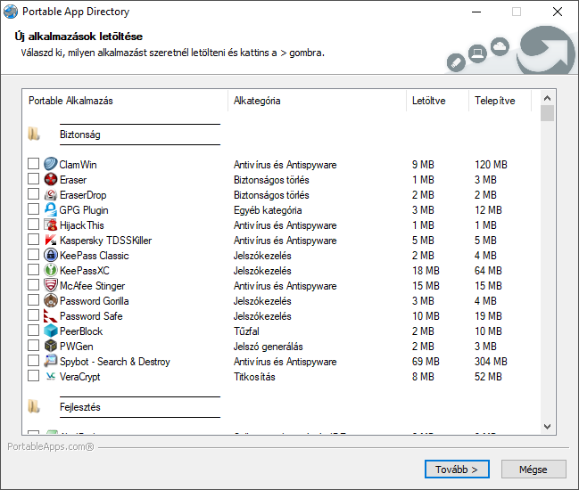The width and height of the screenshot is (579, 490).
Task: Minimize the Portable App Directory window
Action: click(476, 12)
